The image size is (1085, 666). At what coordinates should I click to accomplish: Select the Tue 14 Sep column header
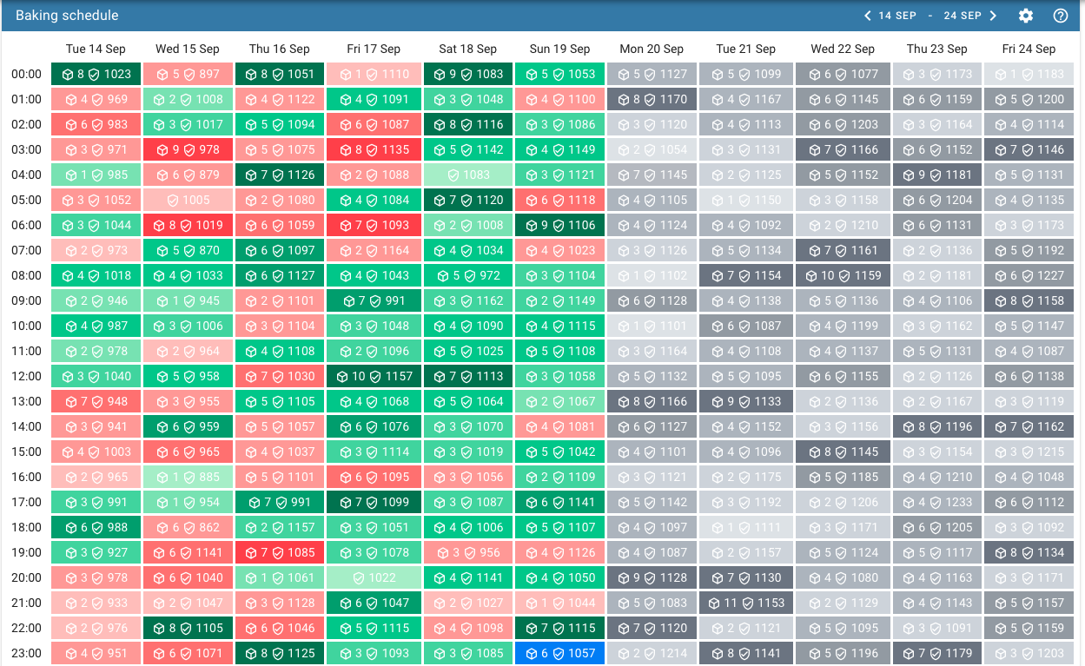pyautogui.click(x=96, y=49)
